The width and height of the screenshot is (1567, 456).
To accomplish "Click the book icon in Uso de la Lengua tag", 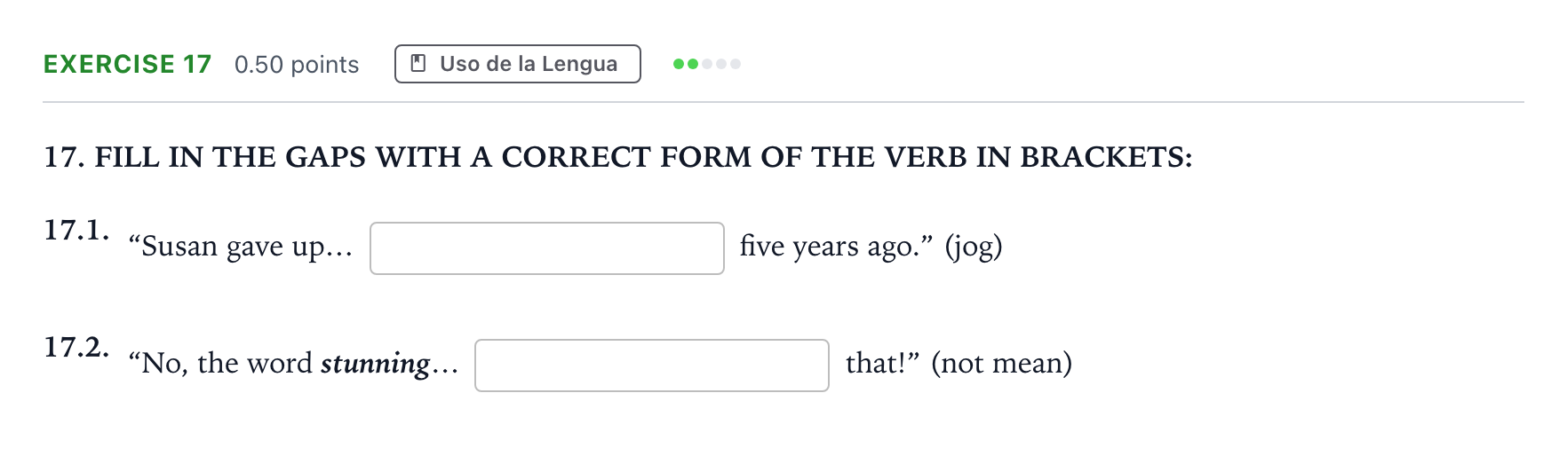I will (418, 63).
